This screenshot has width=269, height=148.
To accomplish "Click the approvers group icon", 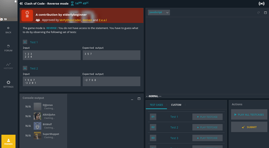I will [x=38, y=20].
